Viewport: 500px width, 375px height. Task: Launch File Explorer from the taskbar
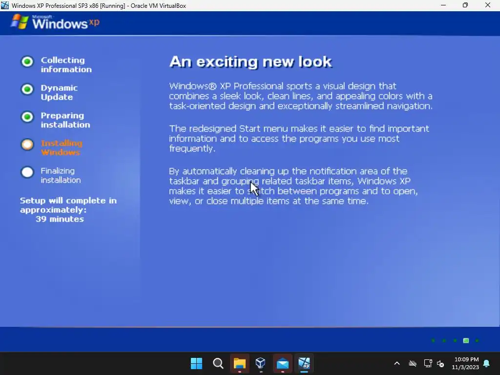pos(239,363)
